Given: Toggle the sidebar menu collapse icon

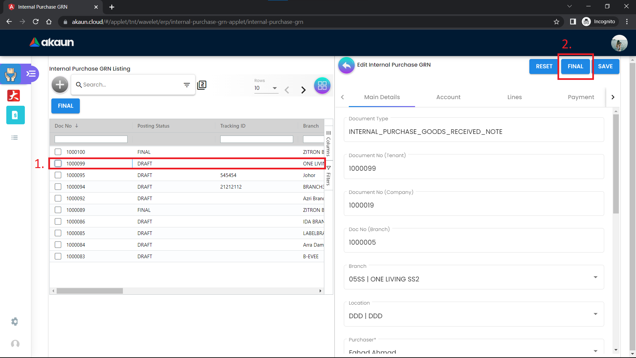Looking at the screenshot, I should [31, 74].
